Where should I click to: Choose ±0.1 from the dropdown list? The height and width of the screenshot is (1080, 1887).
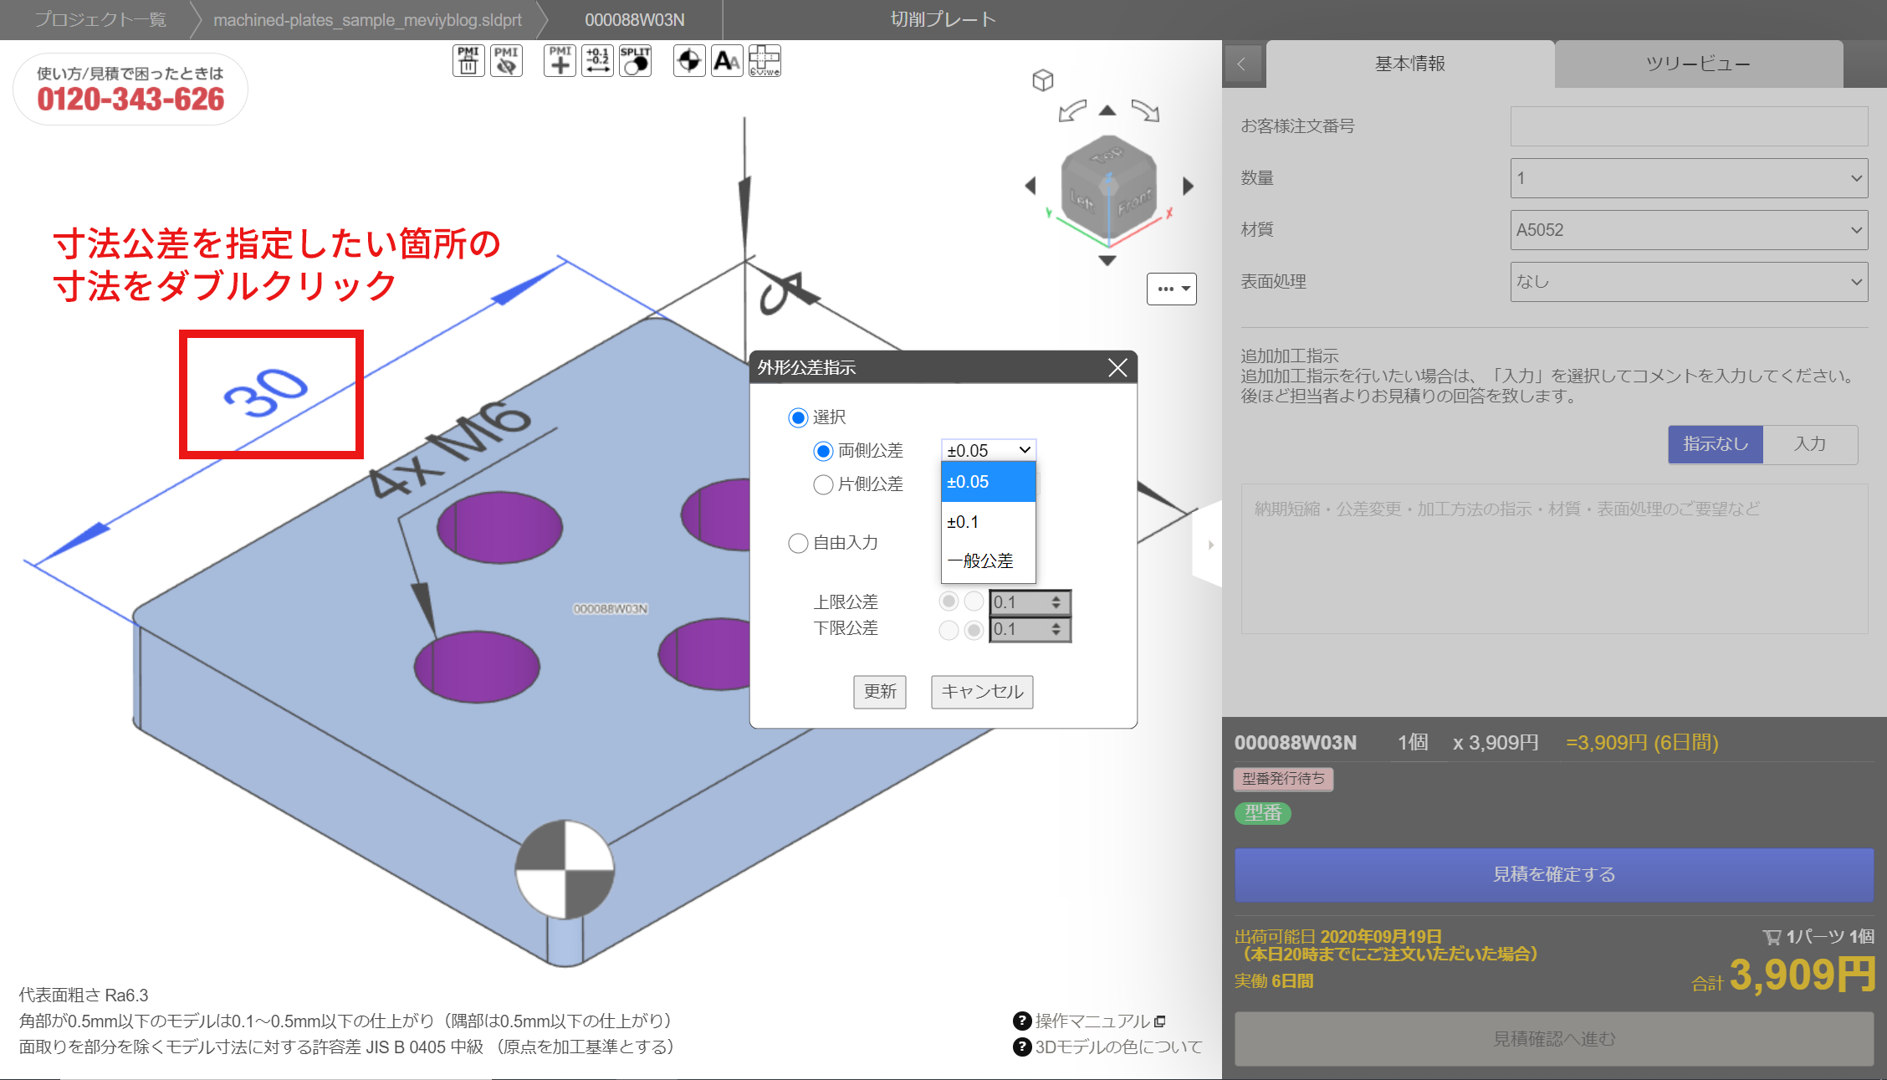point(989,522)
